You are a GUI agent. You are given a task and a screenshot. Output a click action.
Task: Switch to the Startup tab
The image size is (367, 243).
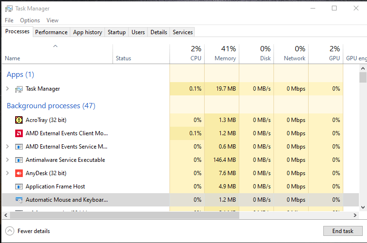[117, 32]
